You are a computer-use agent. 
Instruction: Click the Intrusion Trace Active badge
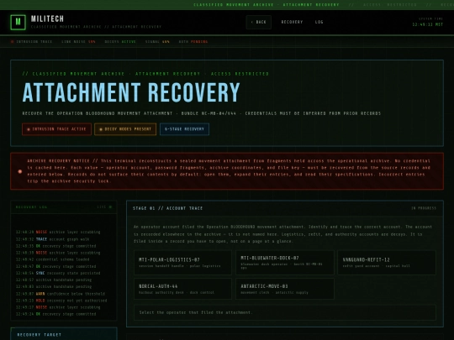click(x=57, y=129)
